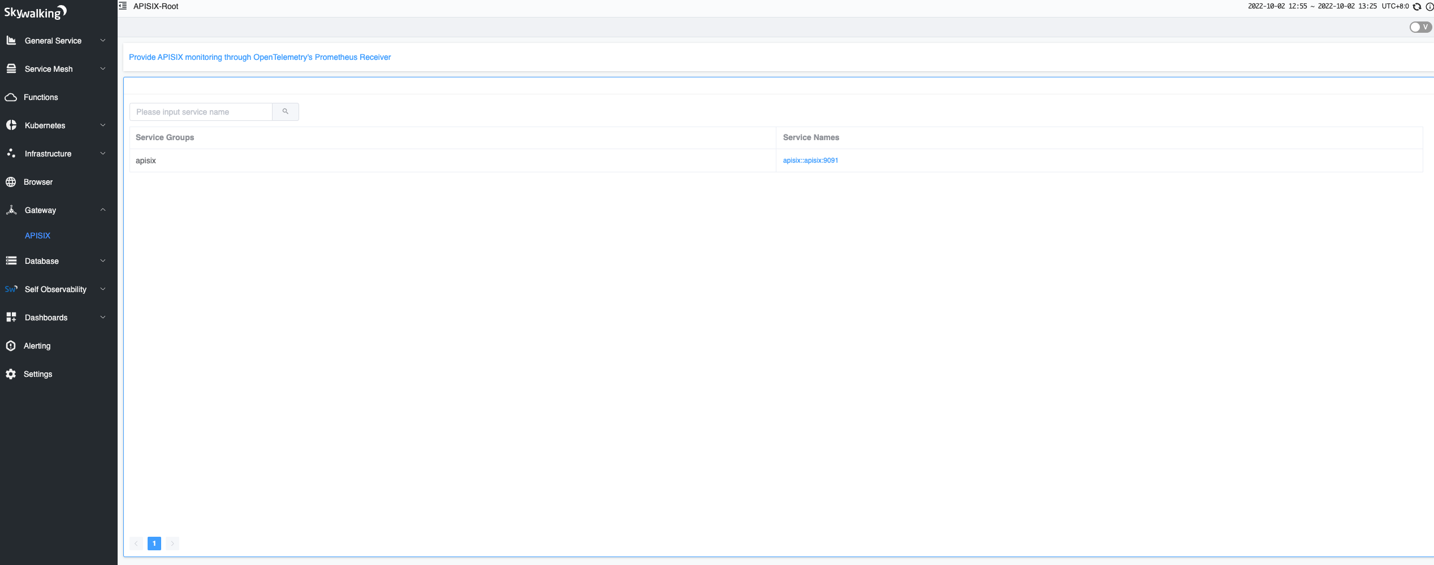Open the Infrastructure menu
Image resolution: width=1434 pixels, height=565 pixels.
(x=59, y=154)
